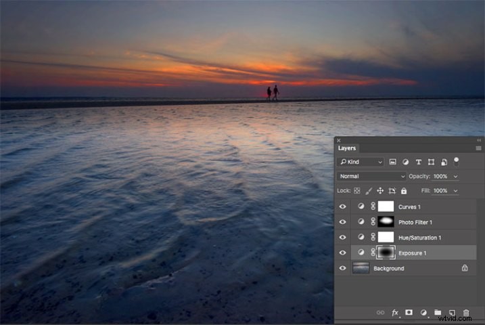Click Curves 1 adjustment icon
Screen dimensions: 485x325
pyautogui.click(x=361, y=206)
